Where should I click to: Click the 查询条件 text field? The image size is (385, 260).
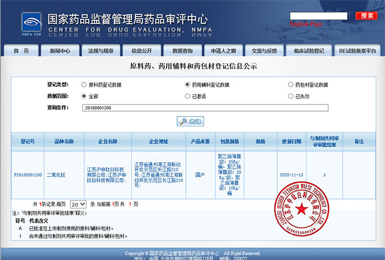click(x=205, y=108)
